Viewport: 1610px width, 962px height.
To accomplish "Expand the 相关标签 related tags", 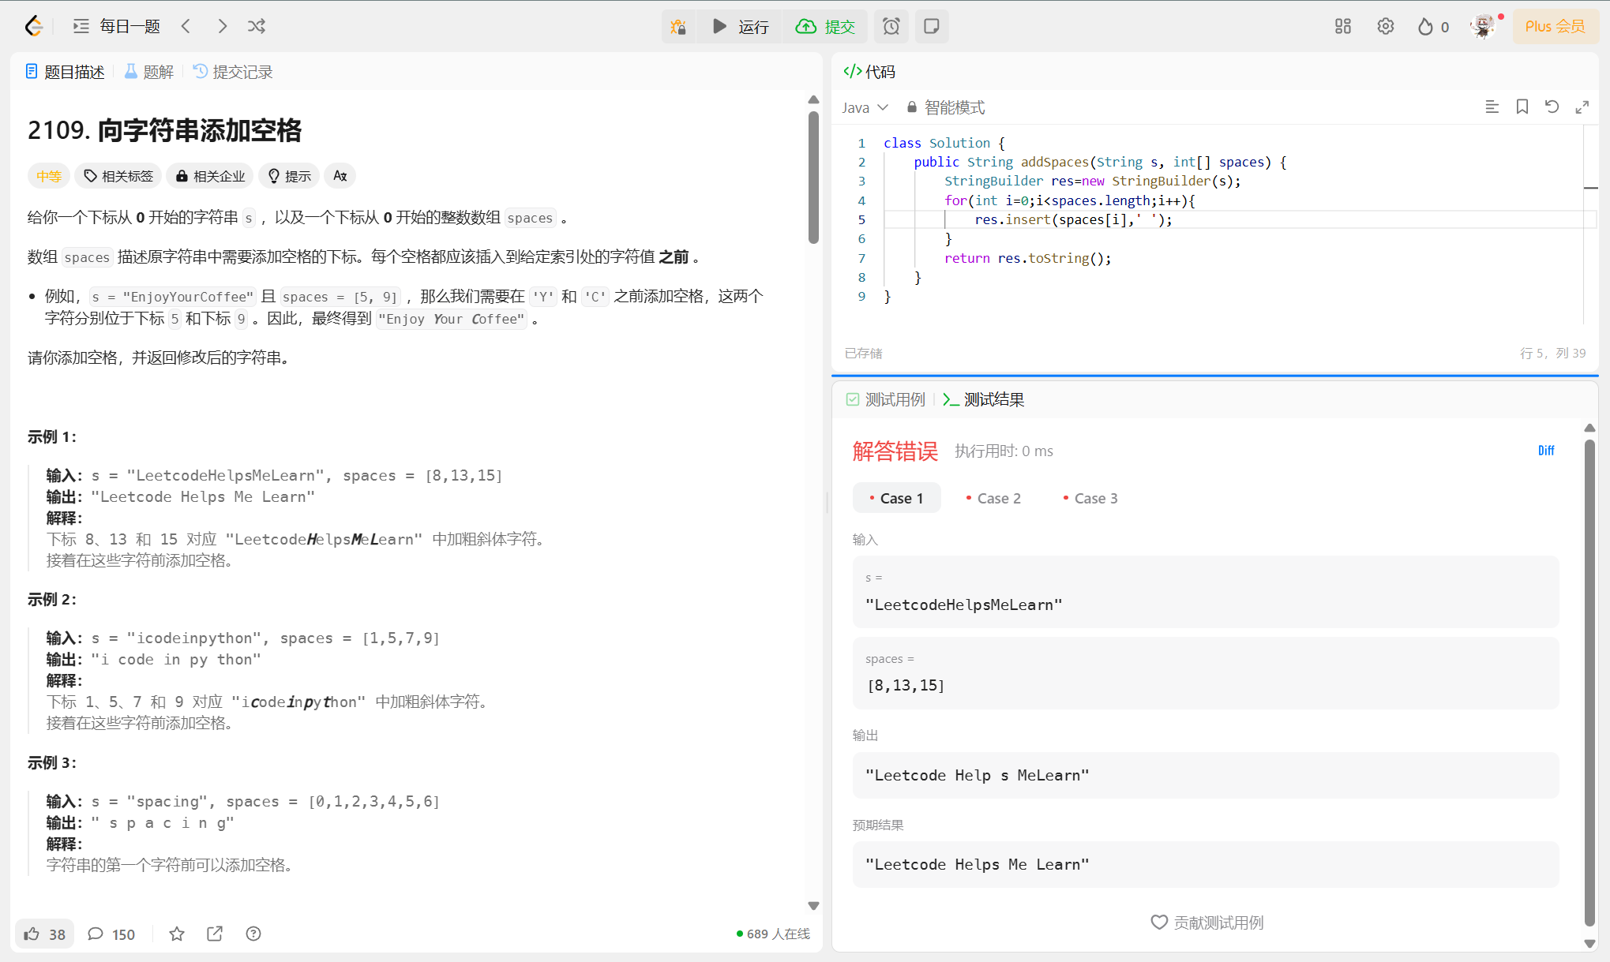I will click(x=118, y=176).
